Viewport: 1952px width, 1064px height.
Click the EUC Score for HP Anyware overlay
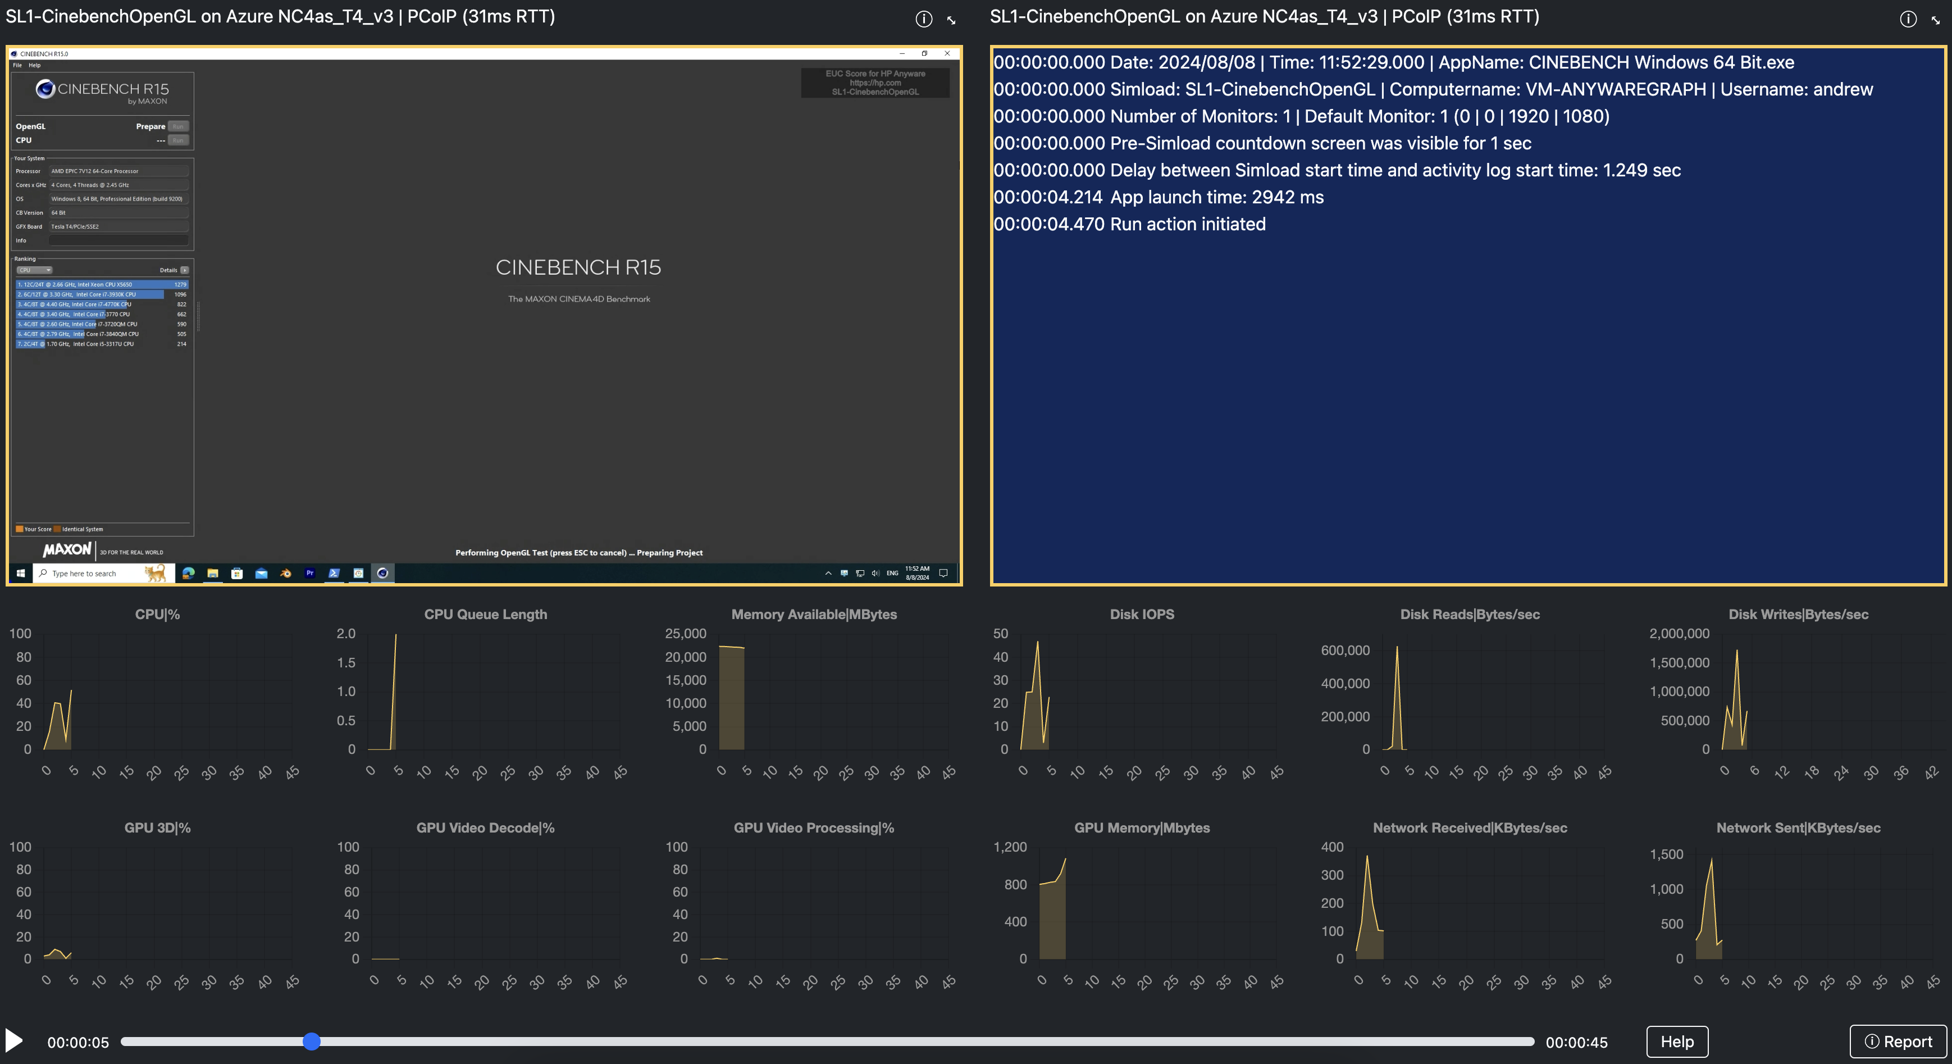[875, 83]
